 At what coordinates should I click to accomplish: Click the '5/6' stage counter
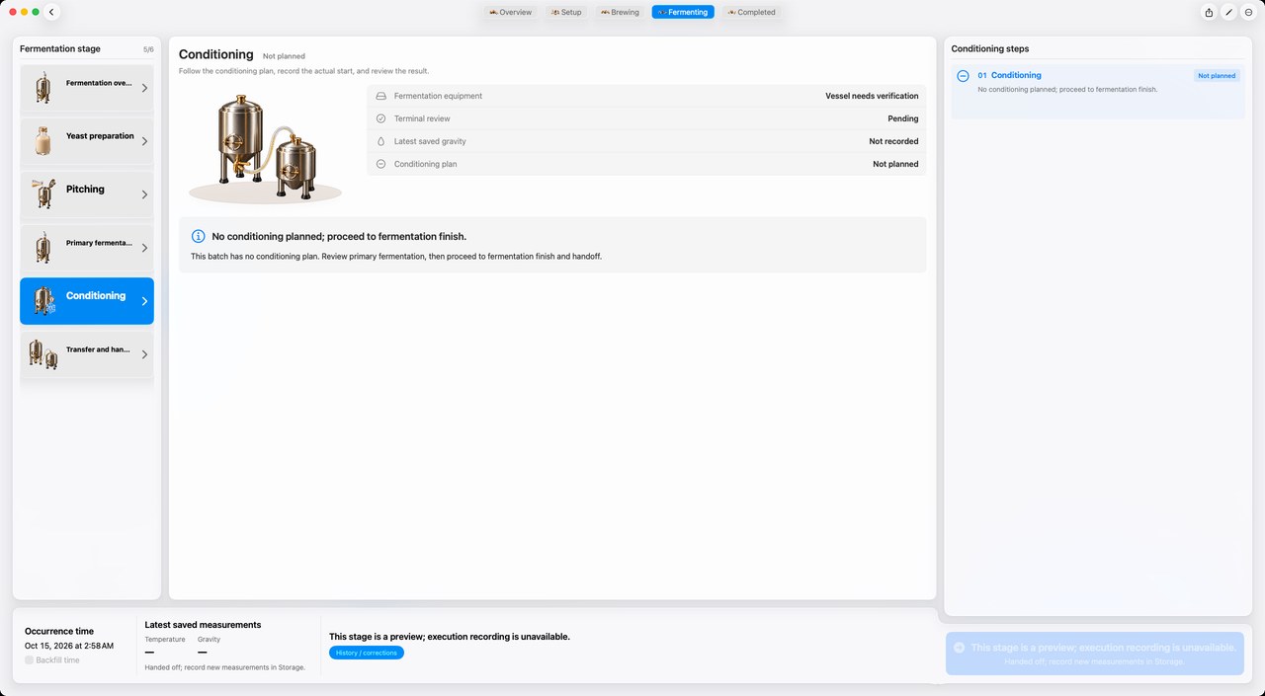148,48
